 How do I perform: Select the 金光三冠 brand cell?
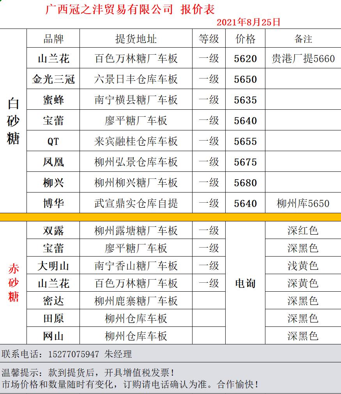coord(53,79)
